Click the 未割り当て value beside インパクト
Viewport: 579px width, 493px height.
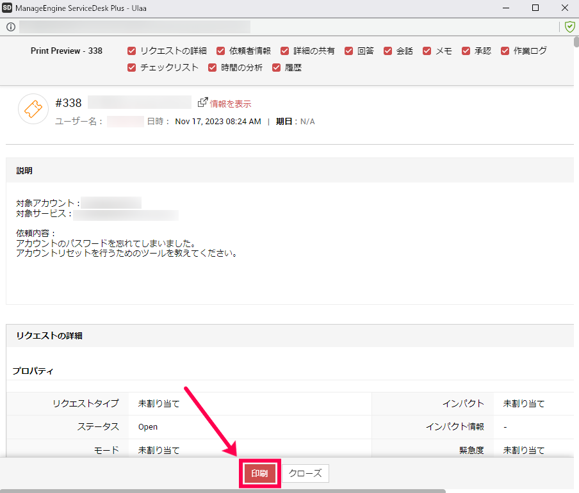point(524,404)
